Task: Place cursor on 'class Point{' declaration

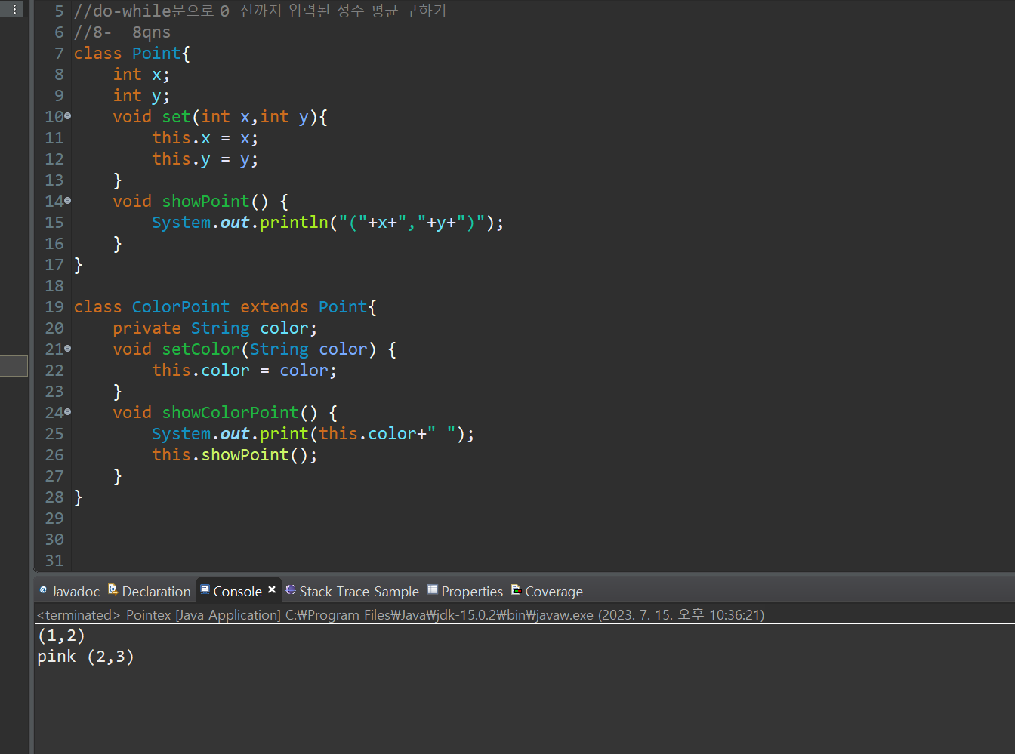Action: (132, 54)
